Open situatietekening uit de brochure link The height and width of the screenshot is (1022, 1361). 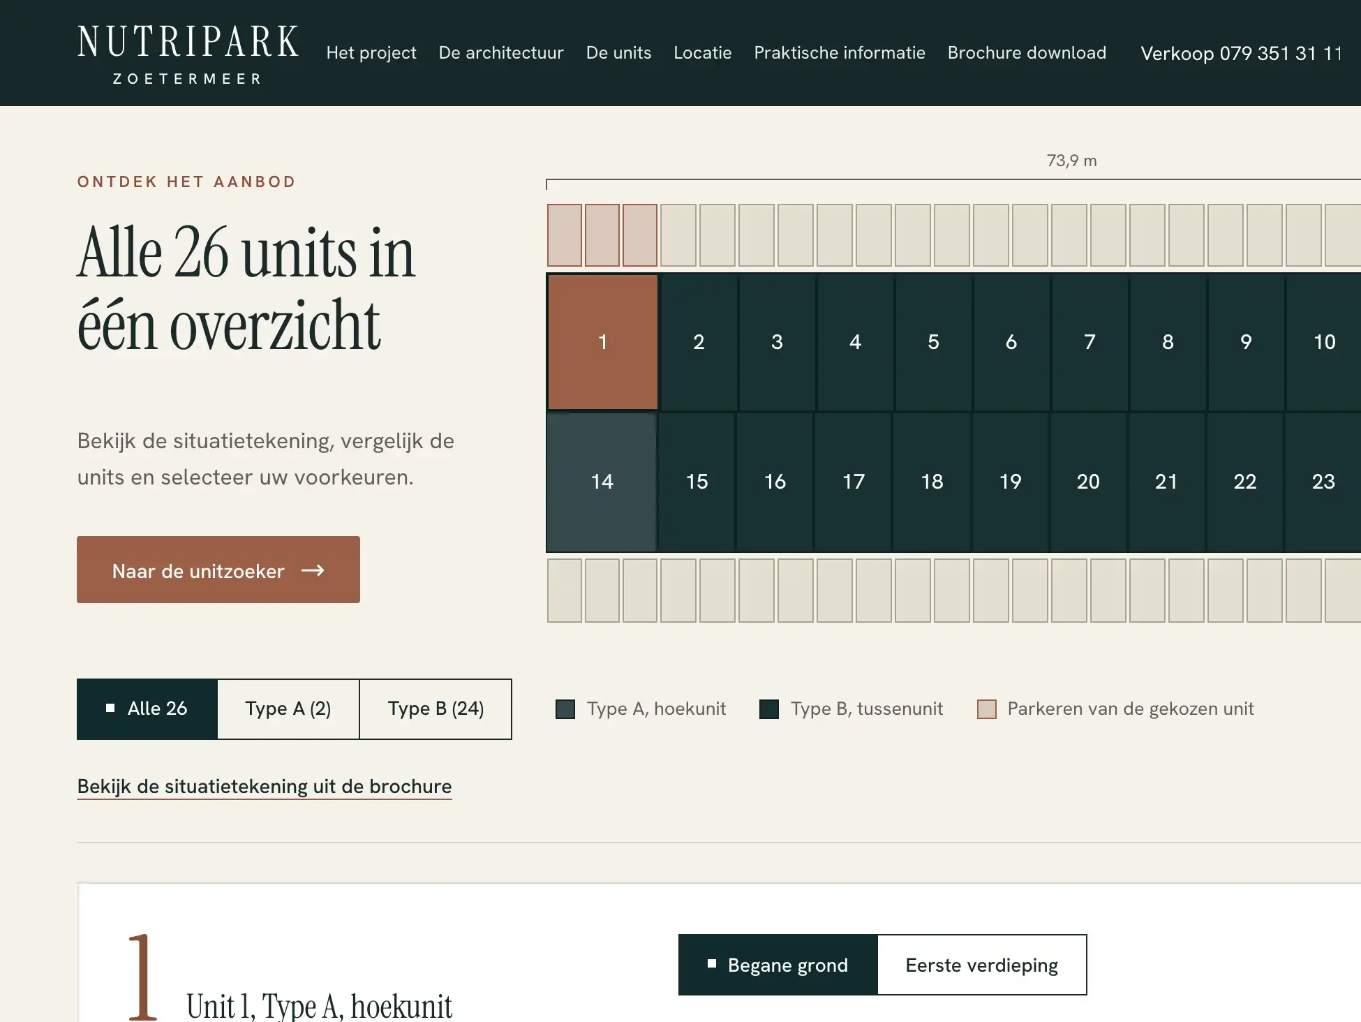tap(265, 787)
